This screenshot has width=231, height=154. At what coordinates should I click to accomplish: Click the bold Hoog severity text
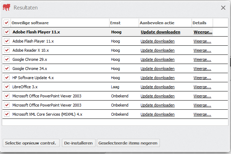coord(116,32)
